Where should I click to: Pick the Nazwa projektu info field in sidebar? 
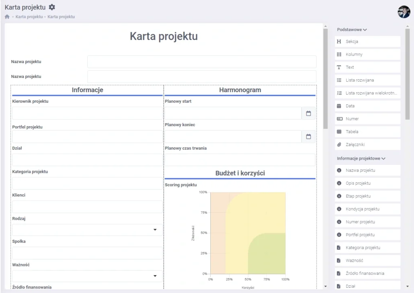point(368,170)
